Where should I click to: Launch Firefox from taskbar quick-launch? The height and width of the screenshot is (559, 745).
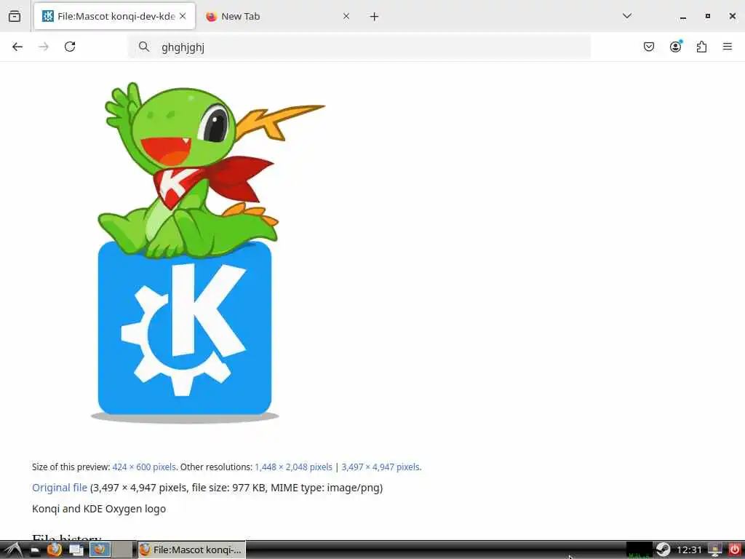54,550
